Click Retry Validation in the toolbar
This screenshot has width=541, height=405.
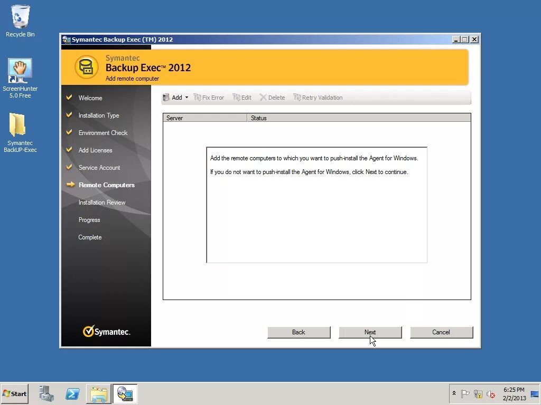pyautogui.click(x=318, y=98)
